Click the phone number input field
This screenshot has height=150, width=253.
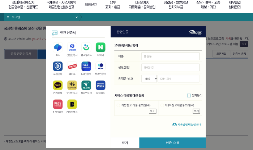pos(178,79)
